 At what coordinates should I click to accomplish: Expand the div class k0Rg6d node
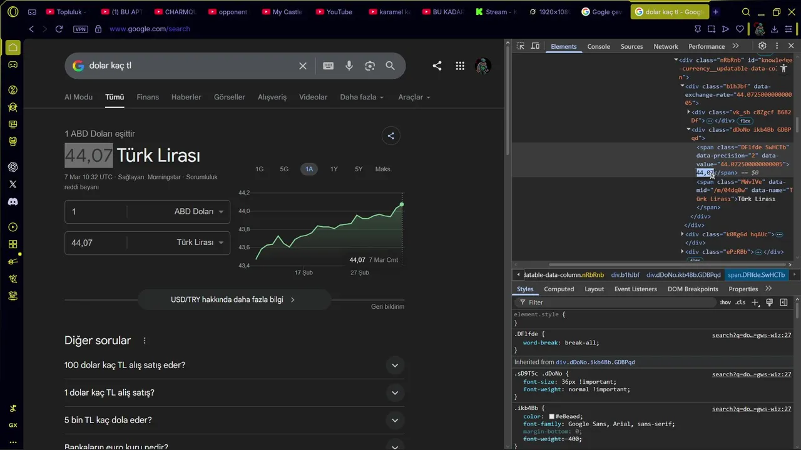coord(682,234)
